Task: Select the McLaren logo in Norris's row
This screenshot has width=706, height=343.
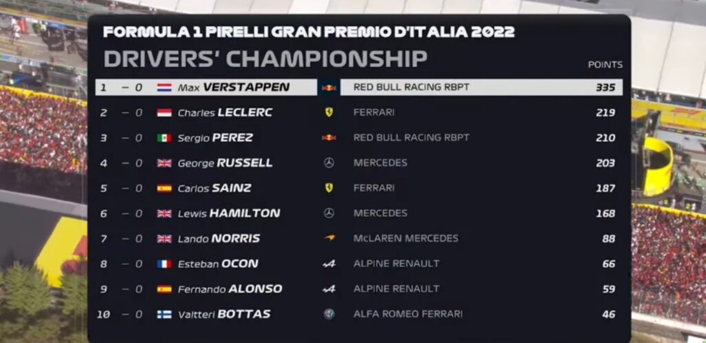Action: click(x=329, y=238)
